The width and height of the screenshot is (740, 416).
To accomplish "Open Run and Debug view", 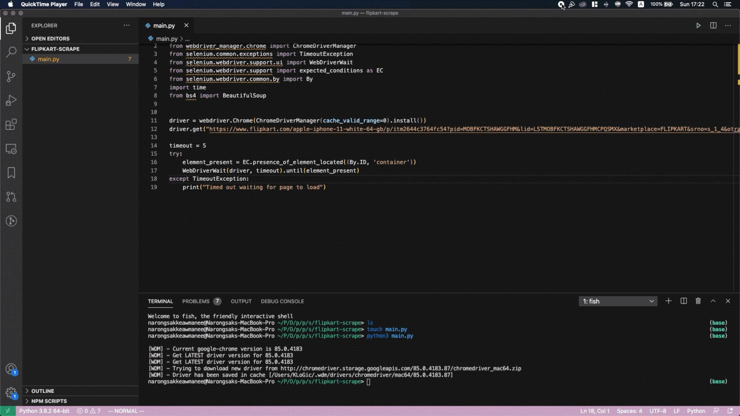I will [x=11, y=101].
